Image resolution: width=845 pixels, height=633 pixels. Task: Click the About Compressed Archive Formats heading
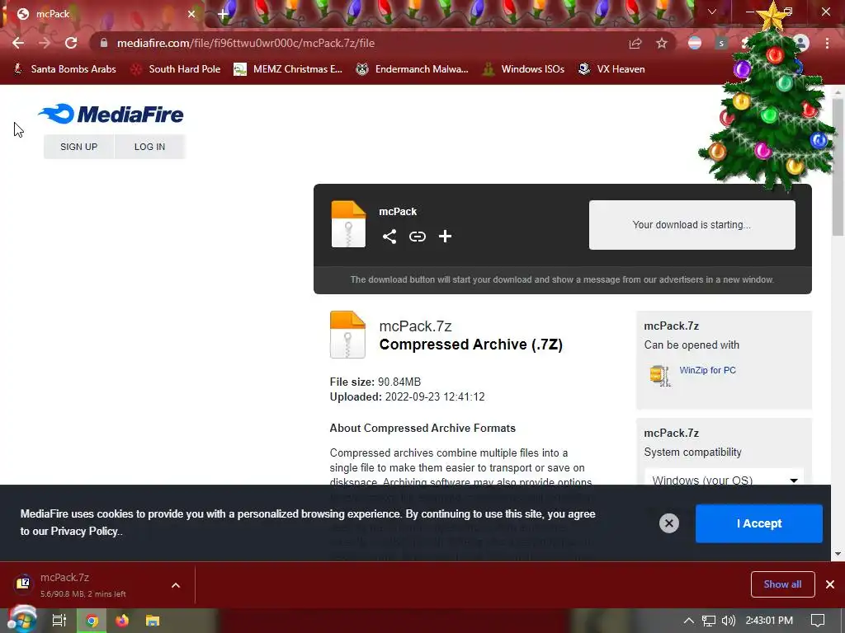click(422, 428)
